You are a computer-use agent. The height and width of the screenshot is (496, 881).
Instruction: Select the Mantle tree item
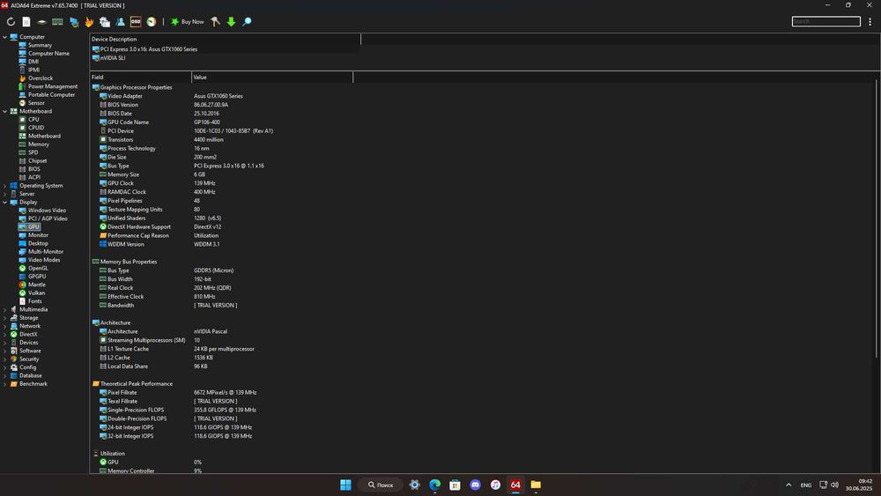(37, 285)
